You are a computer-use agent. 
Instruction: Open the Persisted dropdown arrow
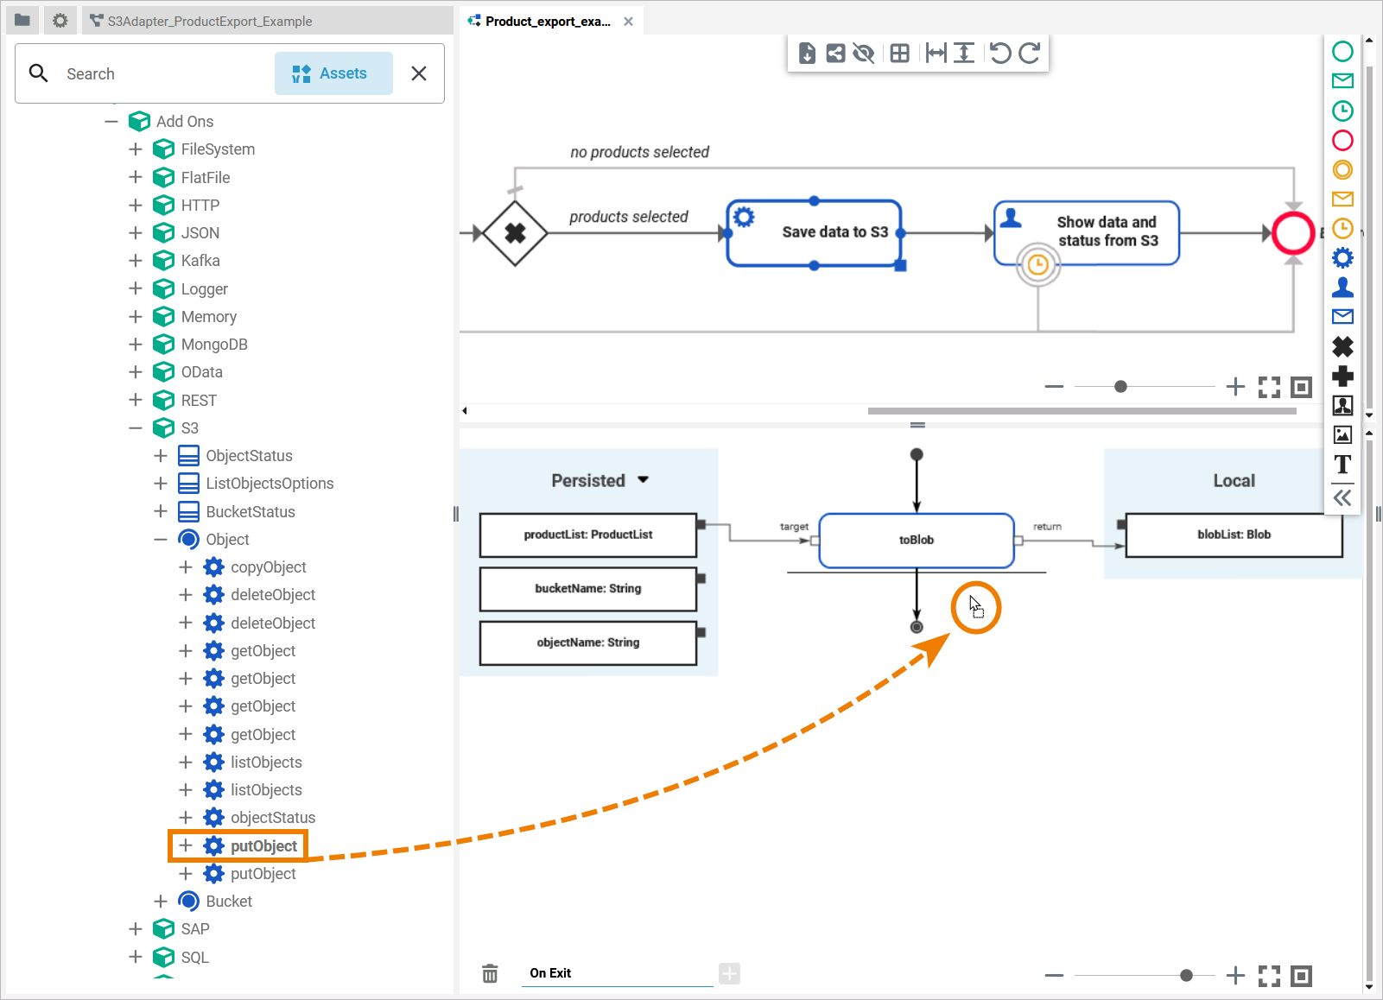643,480
